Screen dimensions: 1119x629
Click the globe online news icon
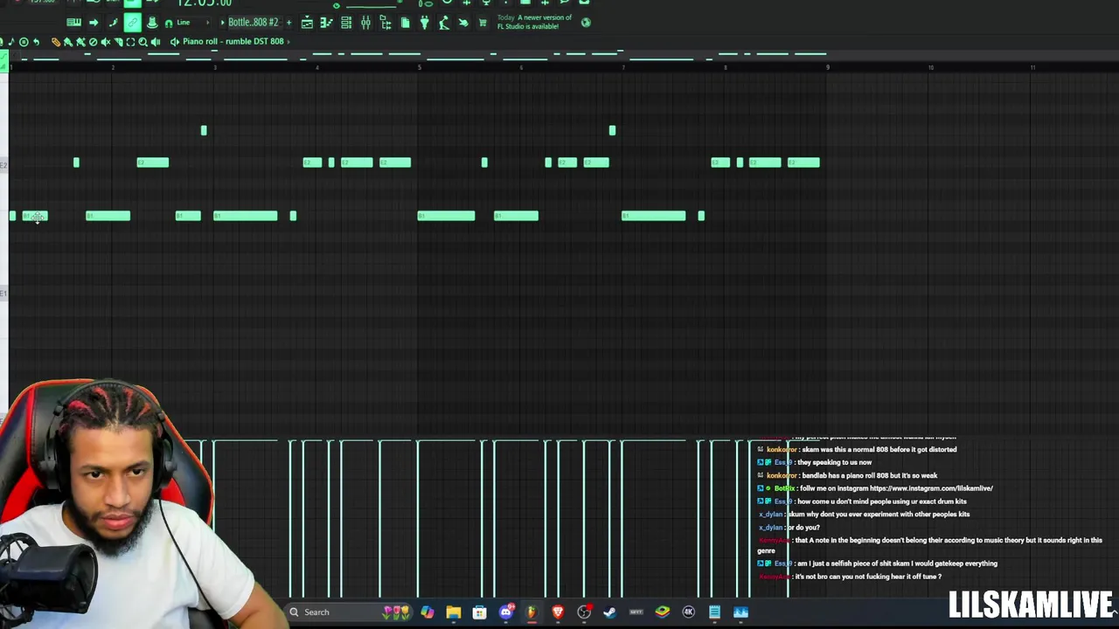586,22
